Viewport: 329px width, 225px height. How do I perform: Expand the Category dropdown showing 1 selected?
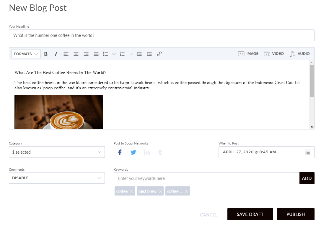click(57, 152)
